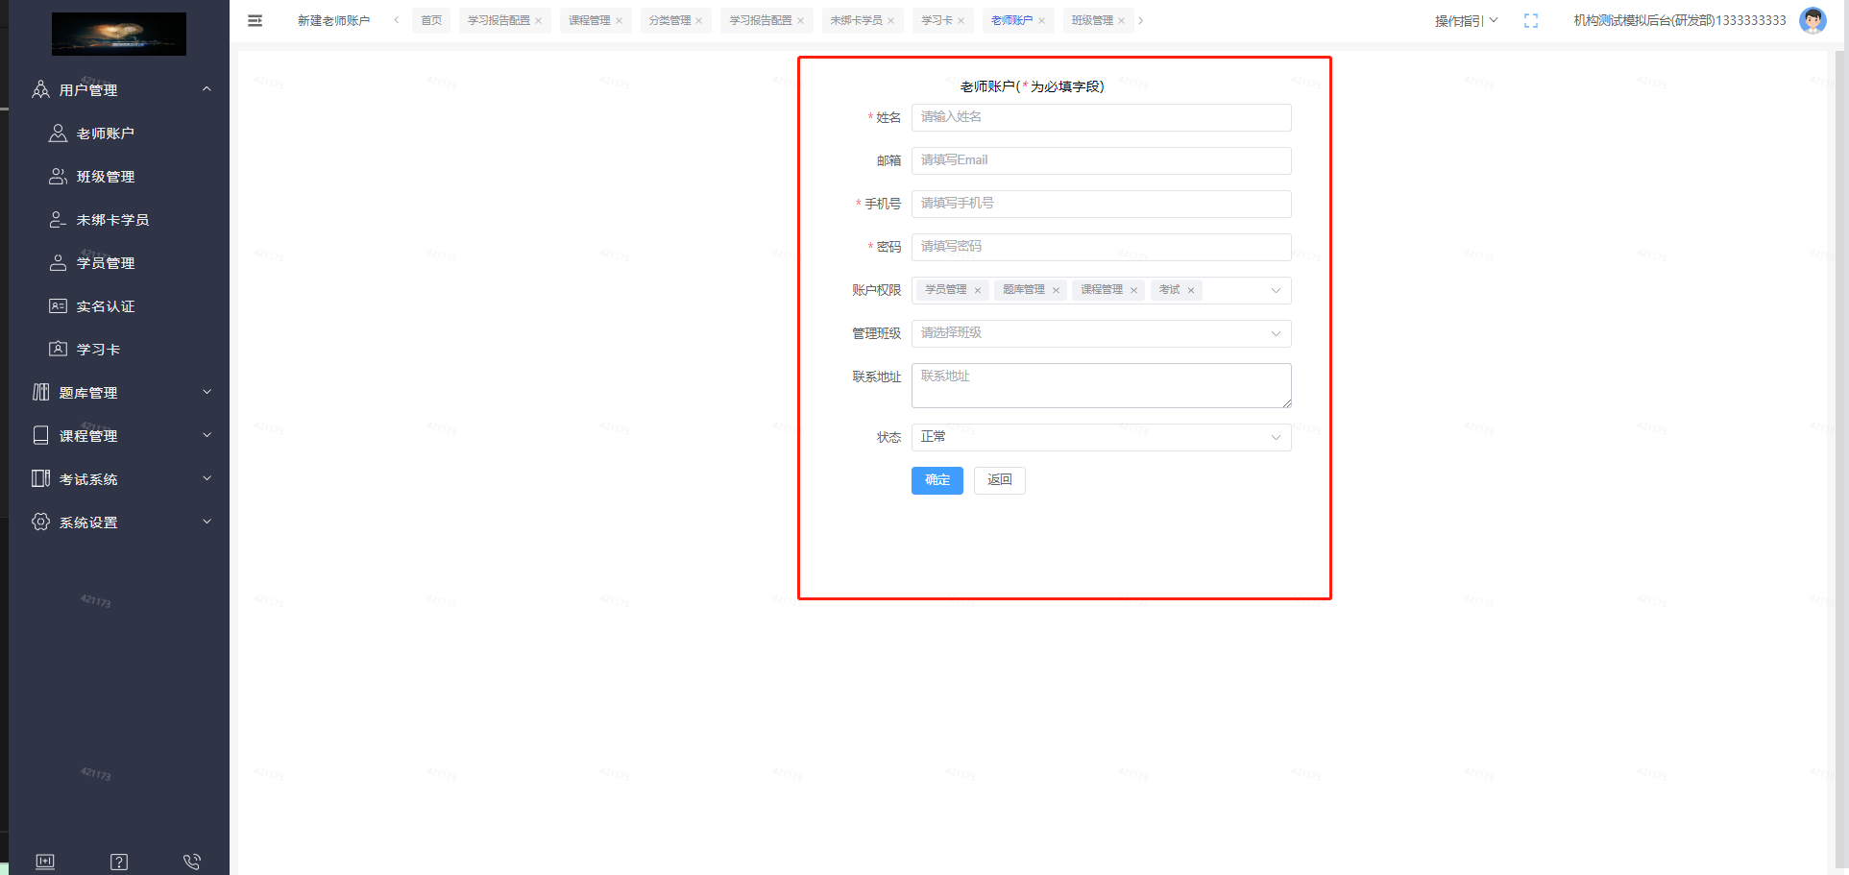Click the 返回 button
The image size is (1849, 875).
(x=1000, y=480)
